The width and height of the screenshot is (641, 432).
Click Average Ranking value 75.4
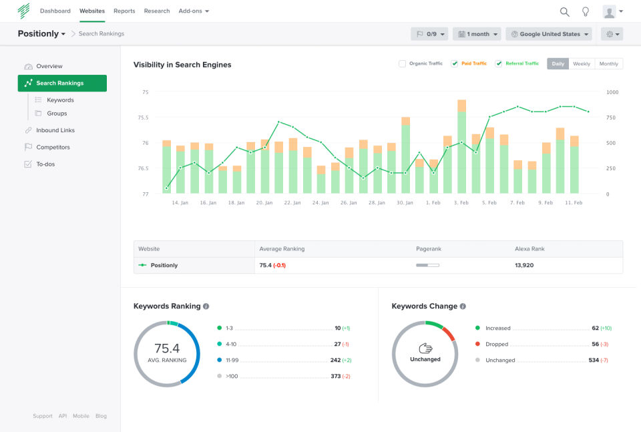click(265, 265)
